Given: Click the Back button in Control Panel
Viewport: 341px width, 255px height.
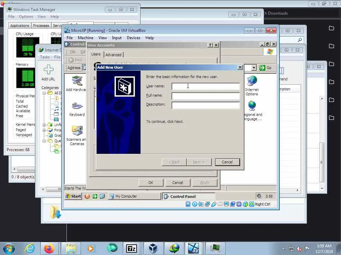Looking at the screenshot, I should (x=76, y=60).
